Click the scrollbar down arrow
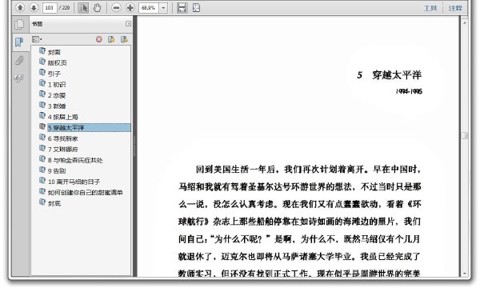The height and width of the screenshot is (288, 480). point(464,273)
